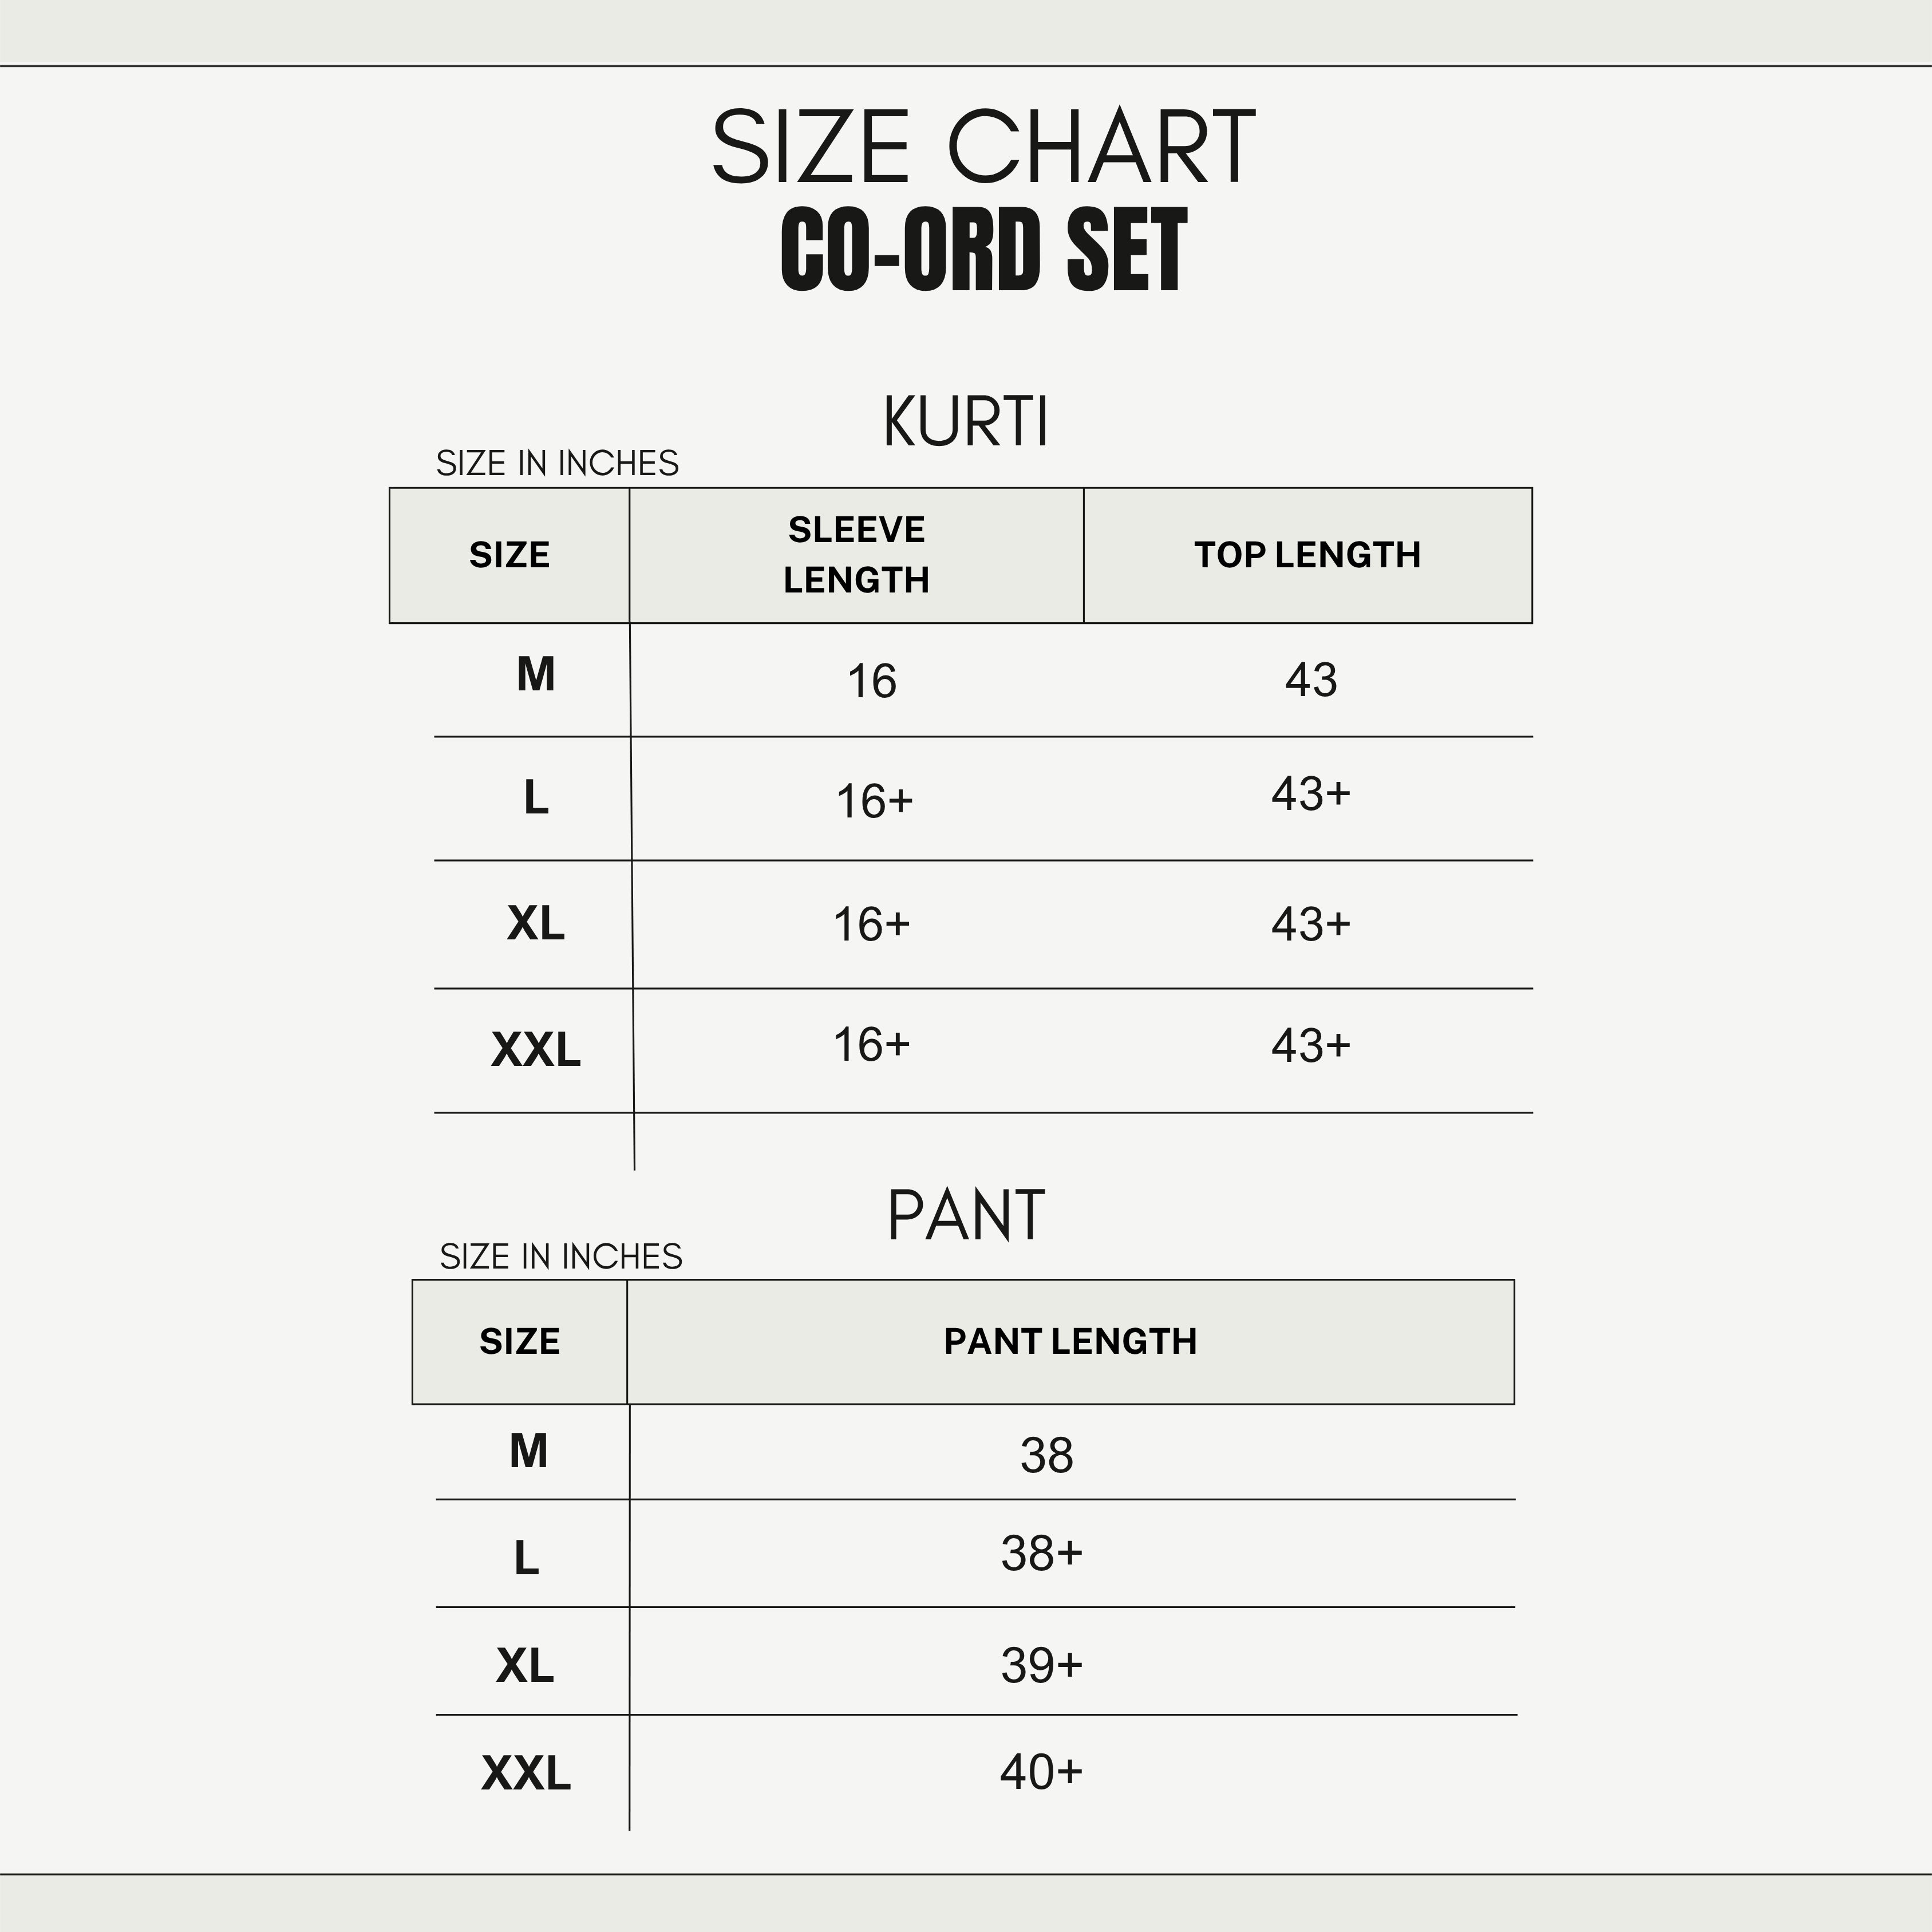This screenshot has height=1932, width=1932.
Task: Click SIZE IN INCHES label above Kurti table
Action: (557, 463)
